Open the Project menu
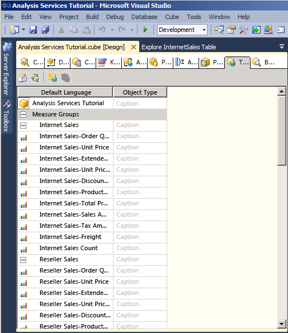Screen dimensions: 288x333 (x=69, y=17)
